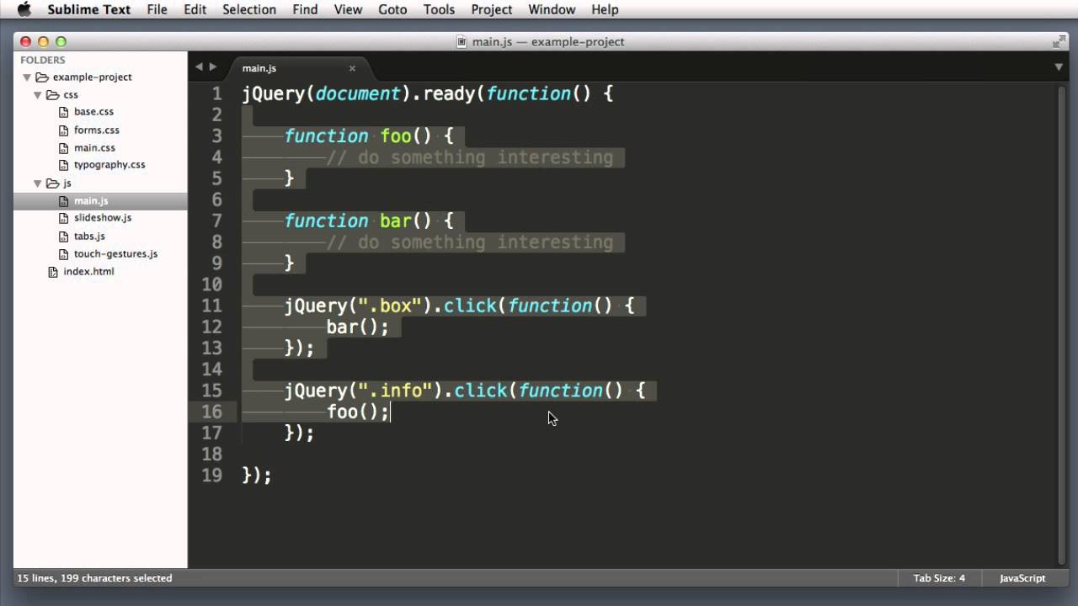Click the main.js document icon in title
This screenshot has height=606, width=1078.
click(461, 41)
